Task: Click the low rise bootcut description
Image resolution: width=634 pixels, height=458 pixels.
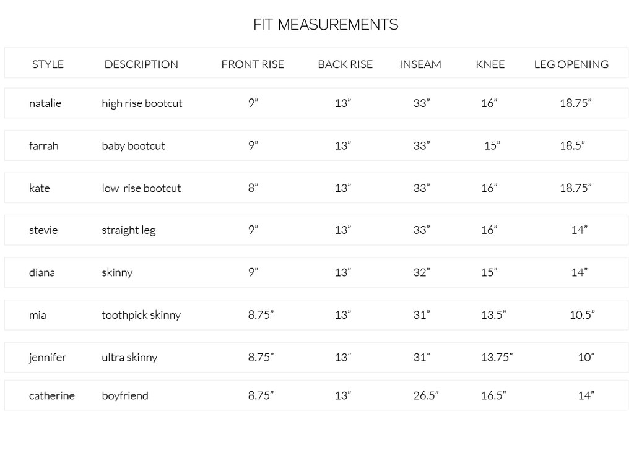Action: point(141,188)
